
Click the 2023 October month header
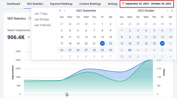[146, 11]
